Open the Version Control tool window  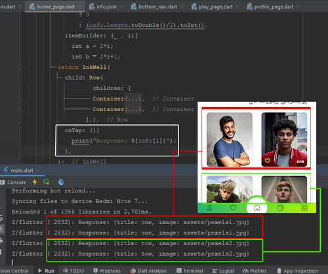click(x=14, y=271)
